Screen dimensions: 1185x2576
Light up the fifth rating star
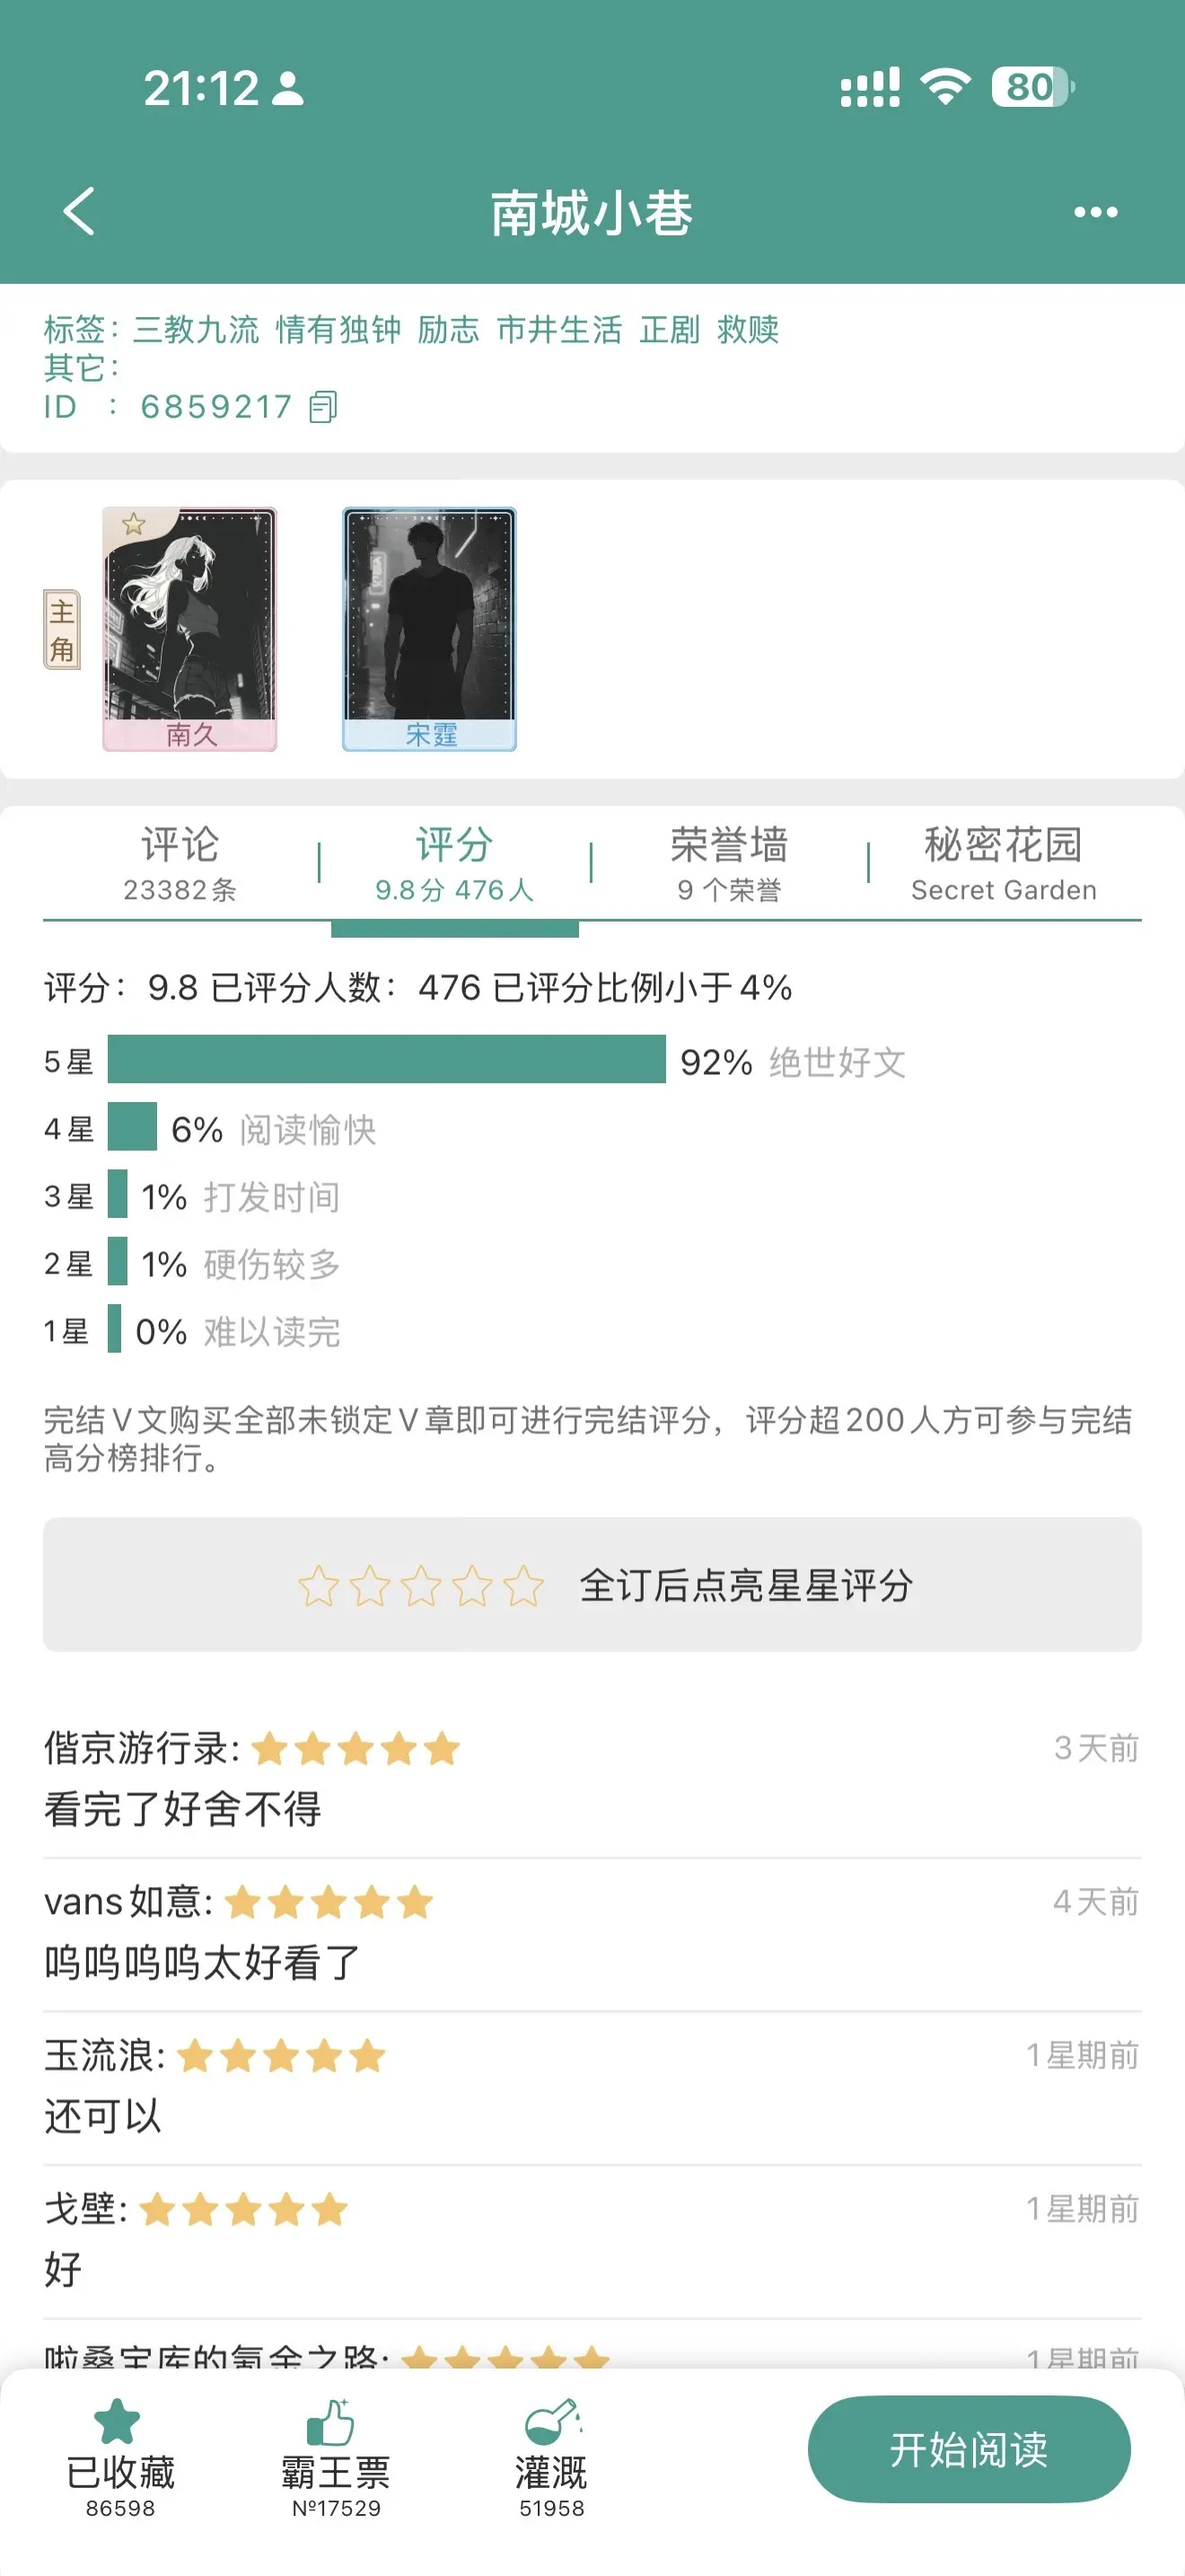[522, 1586]
